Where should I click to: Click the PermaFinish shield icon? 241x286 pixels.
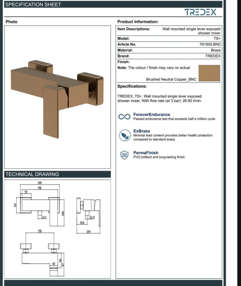[124, 155]
